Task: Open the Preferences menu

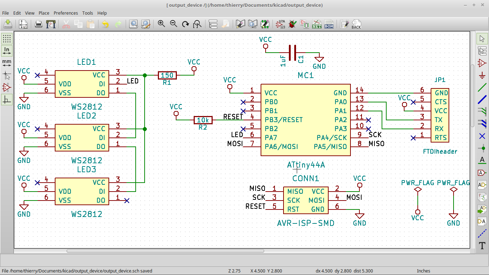Action: (x=66, y=13)
